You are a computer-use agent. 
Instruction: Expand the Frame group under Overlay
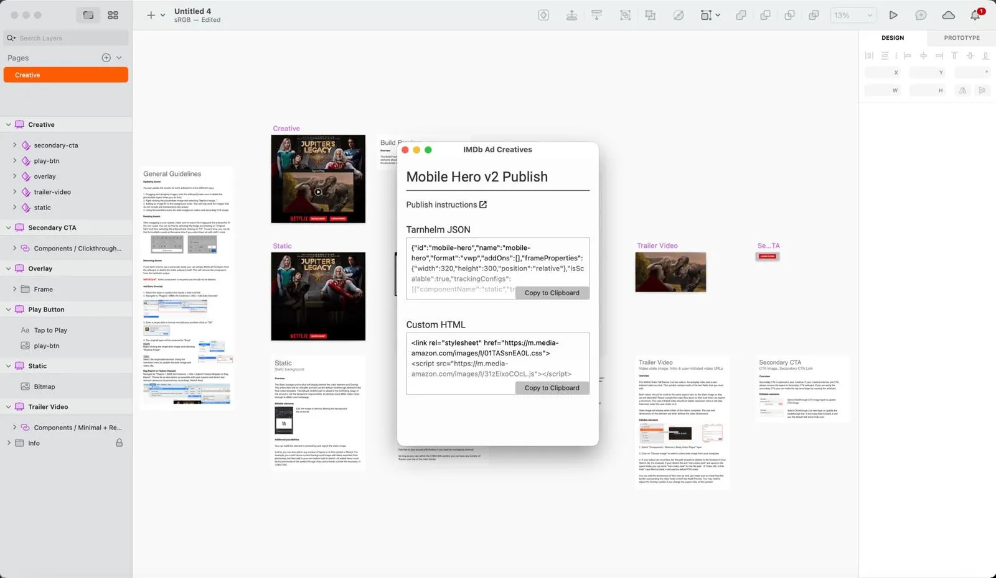pos(14,289)
